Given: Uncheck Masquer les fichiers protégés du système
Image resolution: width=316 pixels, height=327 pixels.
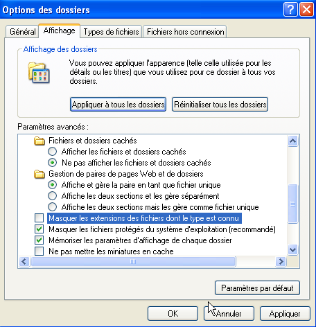Looking at the screenshot, I should pyautogui.click(x=39, y=229).
